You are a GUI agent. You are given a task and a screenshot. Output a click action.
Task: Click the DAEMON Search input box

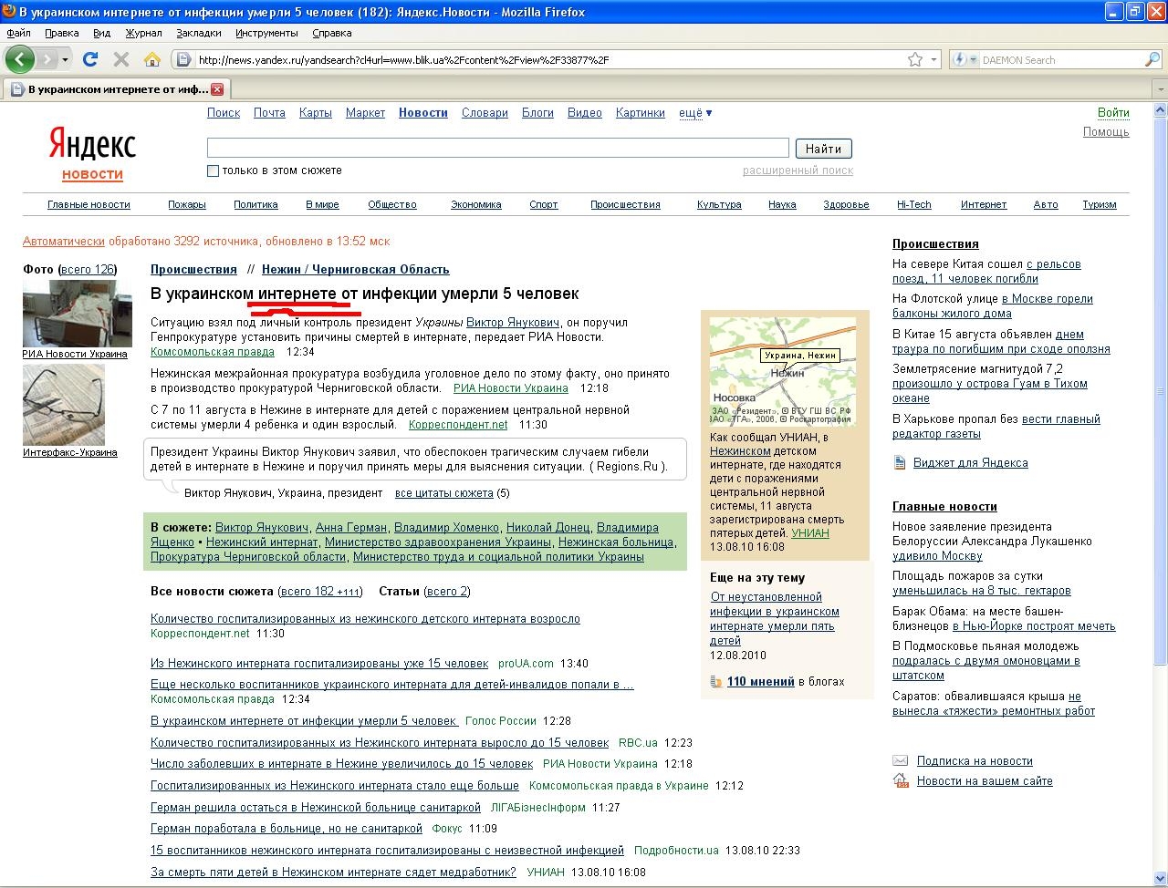1061,60
